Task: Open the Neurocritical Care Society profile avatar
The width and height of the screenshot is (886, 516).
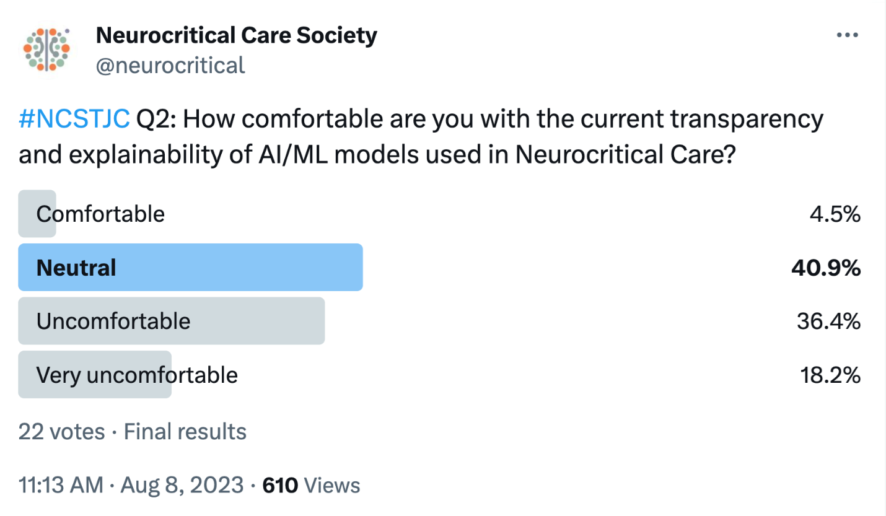Action: tap(46, 48)
